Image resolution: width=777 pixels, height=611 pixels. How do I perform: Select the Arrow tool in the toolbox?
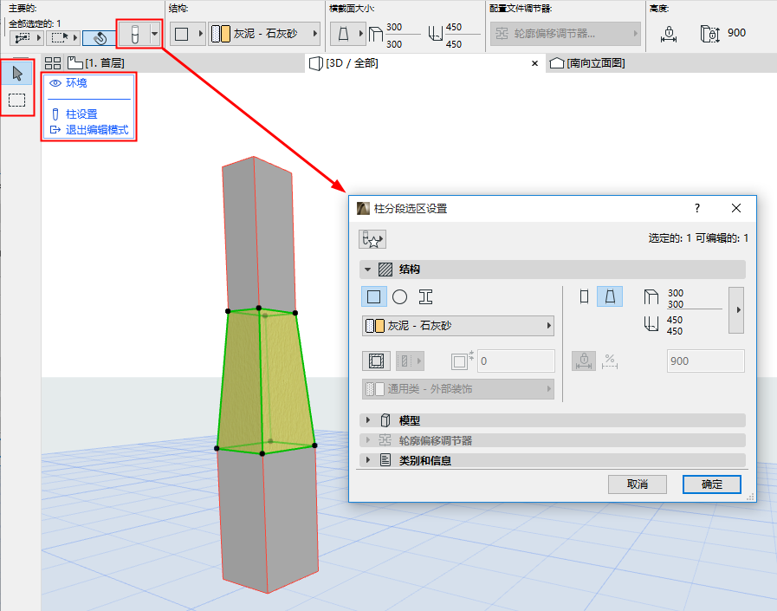tap(17, 74)
